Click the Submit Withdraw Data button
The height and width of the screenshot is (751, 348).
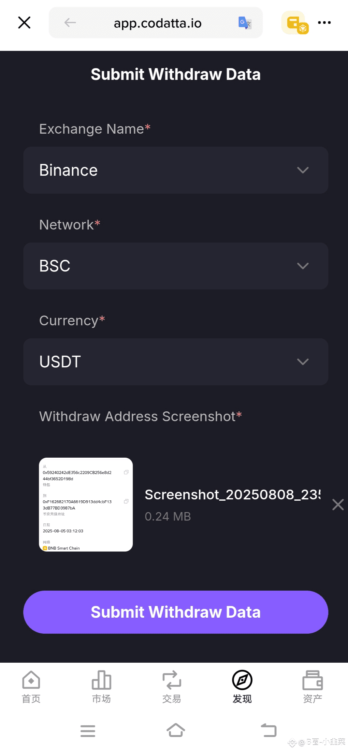pyautogui.click(x=176, y=612)
